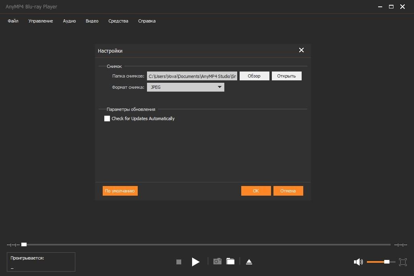This screenshot has height=276, width=414.
Task: Click the Eject disc icon
Action: (249, 262)
